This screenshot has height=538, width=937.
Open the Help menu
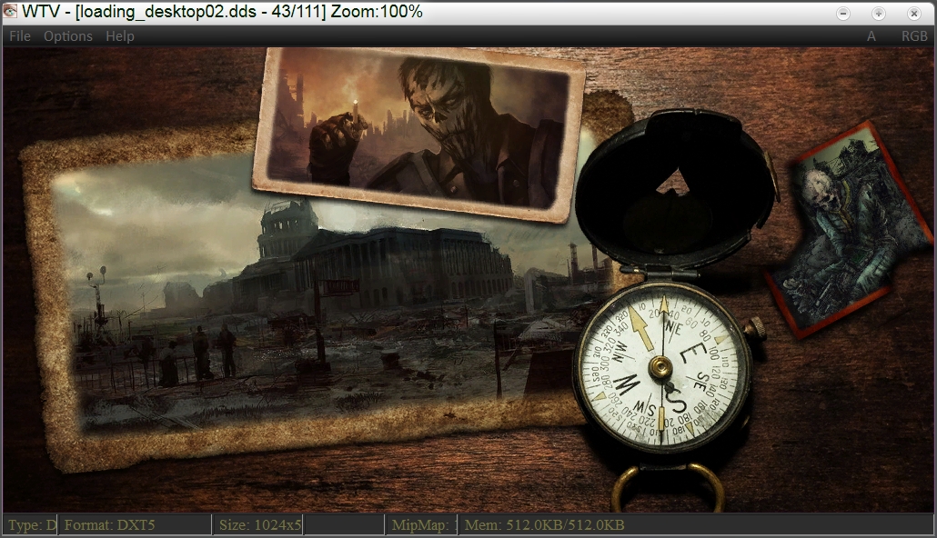pyautogui.click(x=119, y=36)
